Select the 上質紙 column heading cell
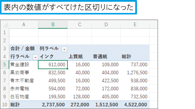Image resolution: width=195 pixels, height=109 pixels. (79, 56)
